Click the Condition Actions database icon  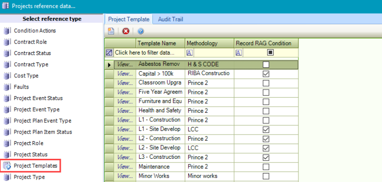coord(7,31)
